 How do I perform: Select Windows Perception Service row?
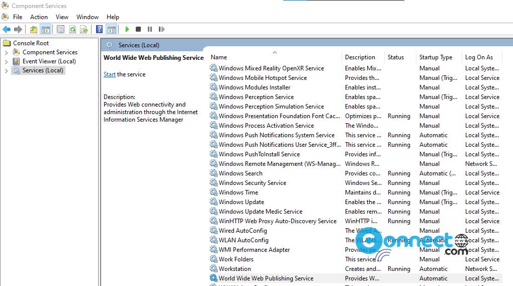tap(355, 97)
